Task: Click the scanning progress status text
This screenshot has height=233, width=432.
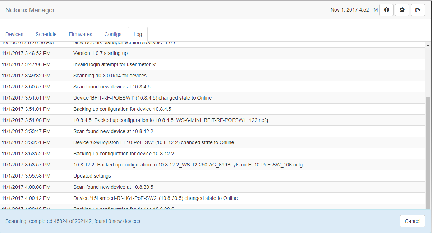Action: pyautogui.click(x=73, y=221)
